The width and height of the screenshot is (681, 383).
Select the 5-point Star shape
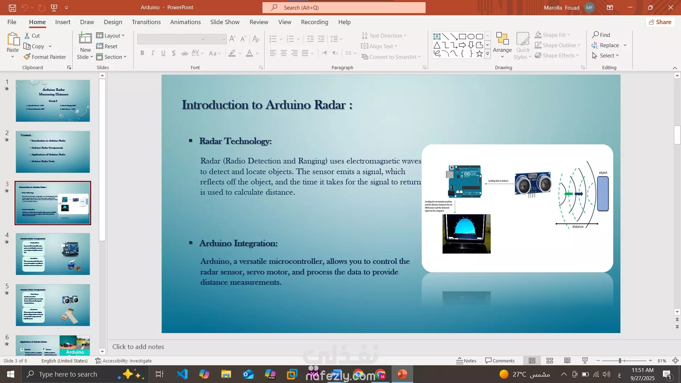coord(480,54)
